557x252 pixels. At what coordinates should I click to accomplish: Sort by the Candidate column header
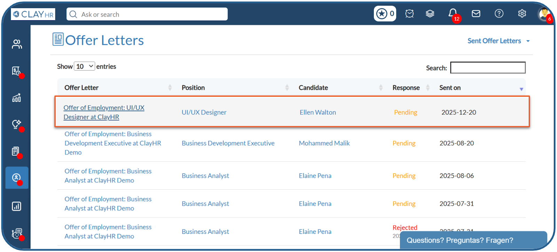313,88
